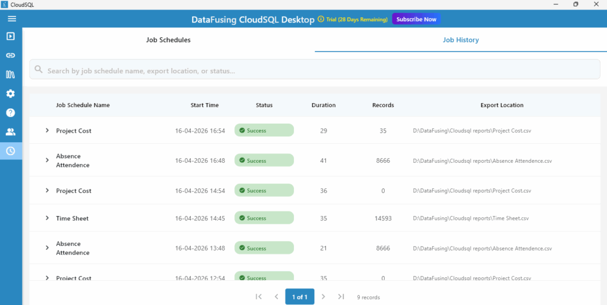Click the search job history field
The width and height of the screenshot is (607, 305).
314,70
